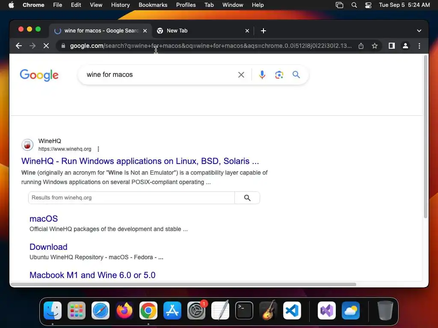Open the Edit menu
The width and height of the screenshot is (438, 328).
click(x=76, y=5)
